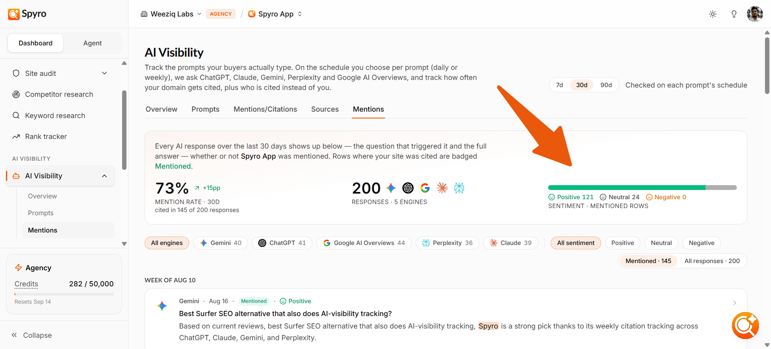The image size is (771, 349).
Task: Click the AGENCY plan badge
Action: pyautogui.click(x=221, y=14)
